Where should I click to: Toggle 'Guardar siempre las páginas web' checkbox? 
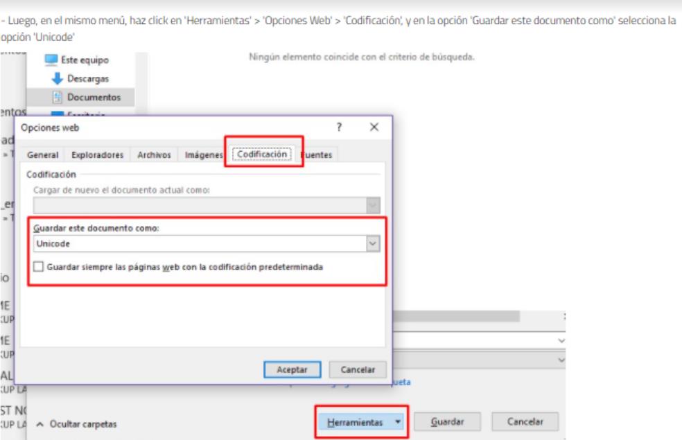39,267
